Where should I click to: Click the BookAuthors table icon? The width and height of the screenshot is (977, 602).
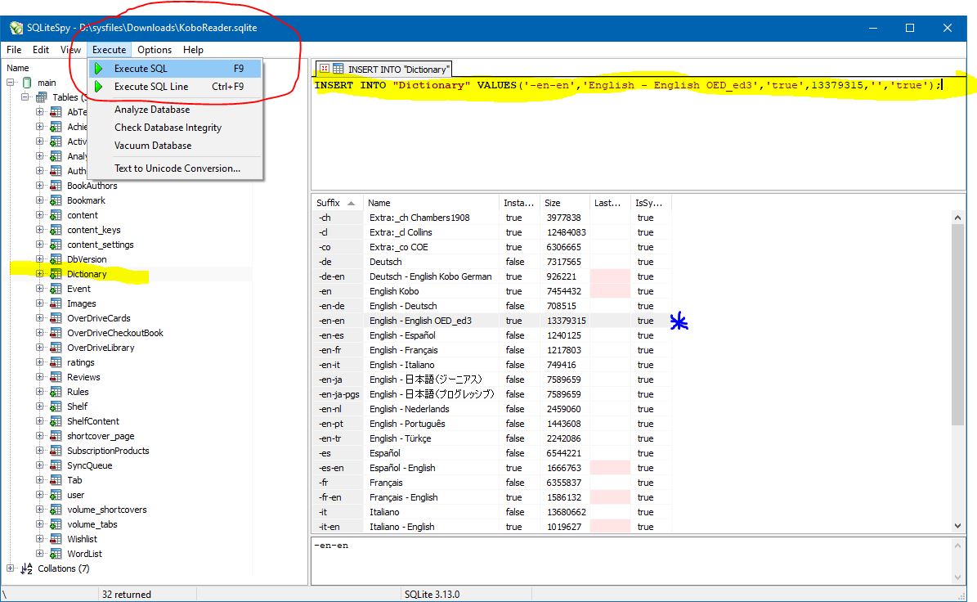tap(56, 186)
